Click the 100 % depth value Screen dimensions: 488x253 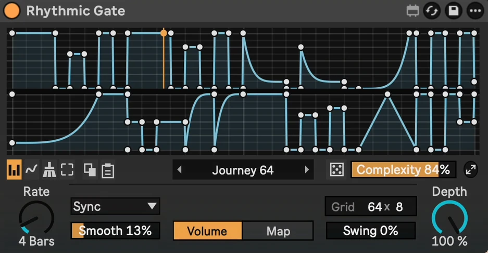(x=449, y=241)
